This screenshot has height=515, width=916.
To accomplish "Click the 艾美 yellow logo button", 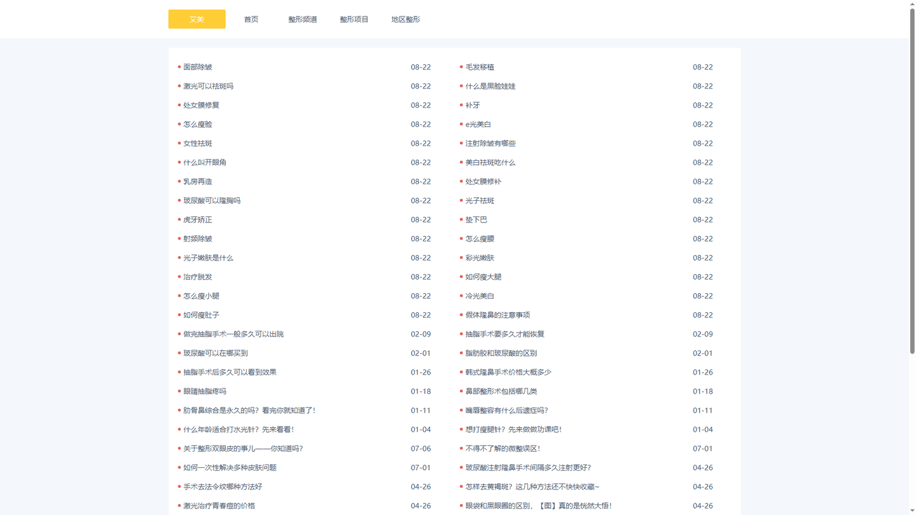I will tap(197, 19).
